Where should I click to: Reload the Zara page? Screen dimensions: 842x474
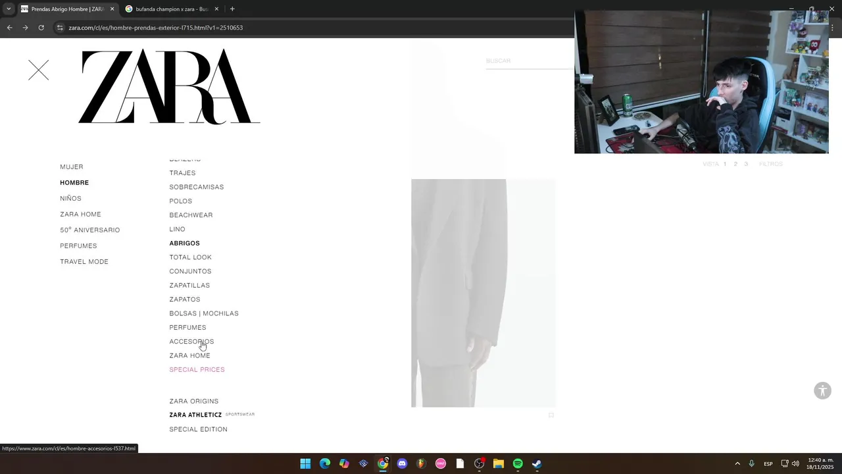41,28
